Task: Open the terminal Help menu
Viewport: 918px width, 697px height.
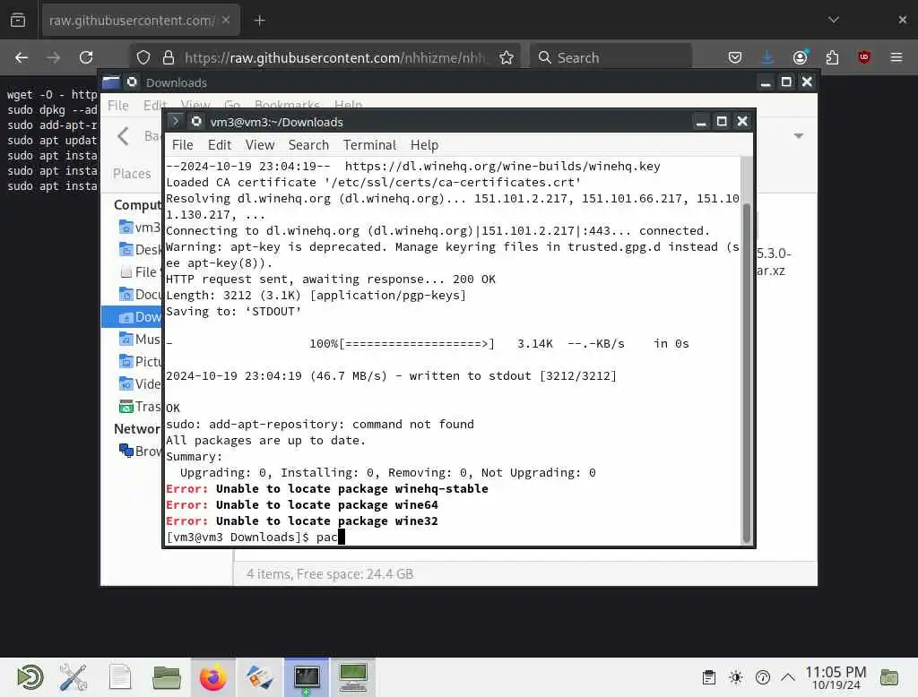Action: [x=424, y=145]
